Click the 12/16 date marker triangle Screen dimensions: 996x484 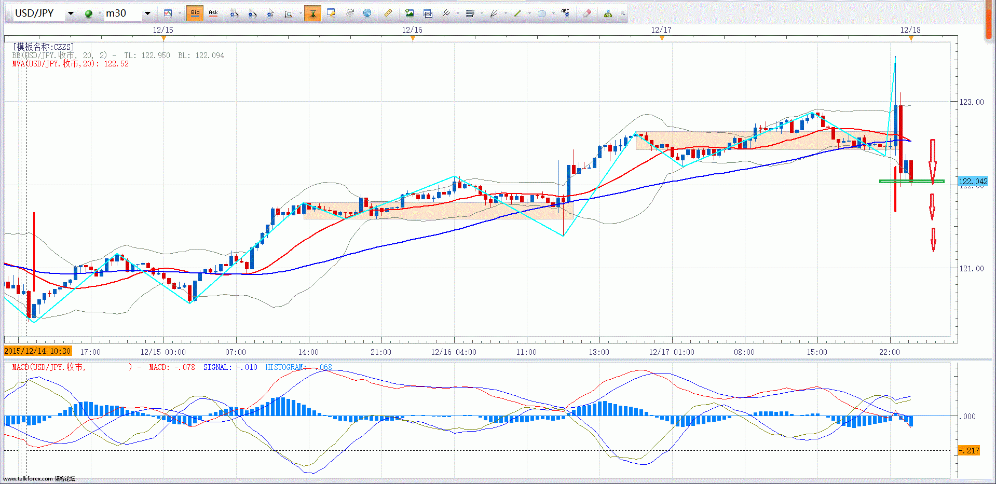point(413,38)
